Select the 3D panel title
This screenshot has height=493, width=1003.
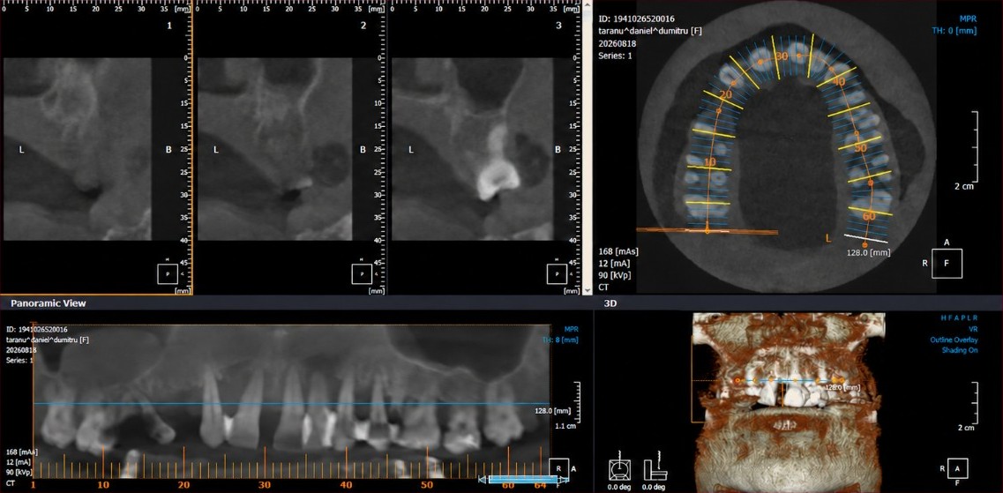click(610, 303)
